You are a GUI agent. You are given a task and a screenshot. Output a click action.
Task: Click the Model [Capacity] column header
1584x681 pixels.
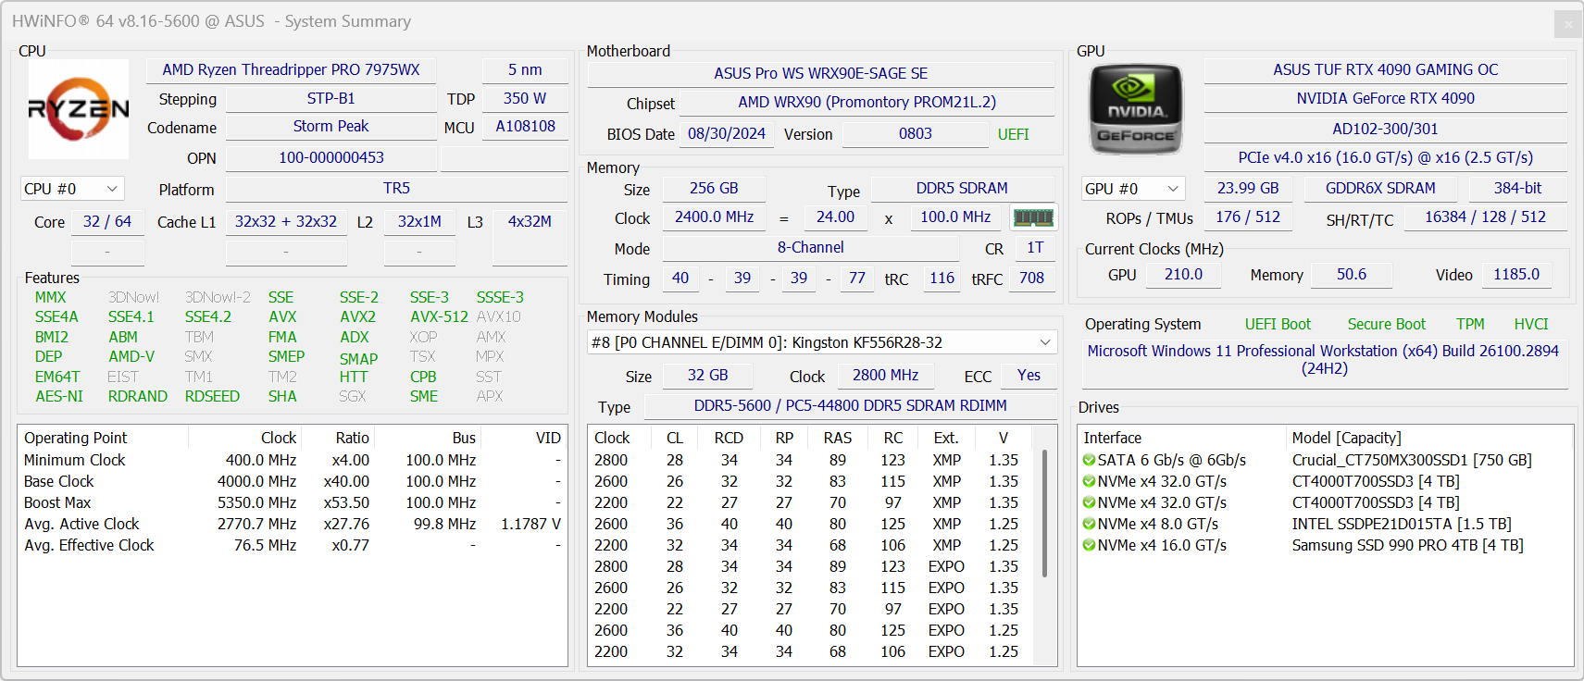pyautogui.click(x=1346, y=438)
